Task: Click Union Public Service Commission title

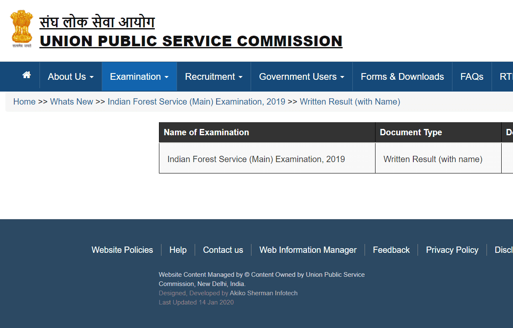Action: pos(191,41)
